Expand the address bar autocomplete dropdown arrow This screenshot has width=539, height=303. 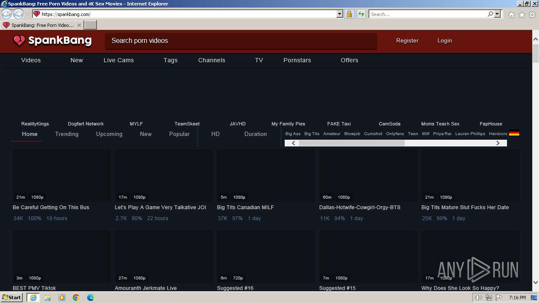click(340, 14)
